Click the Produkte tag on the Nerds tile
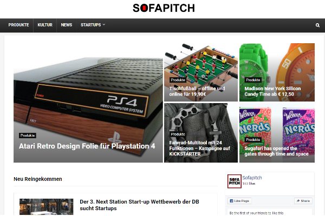 coord(253,139)
